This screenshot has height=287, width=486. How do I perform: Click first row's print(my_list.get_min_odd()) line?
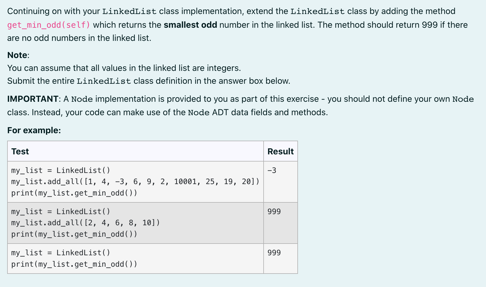coord(74,193)
